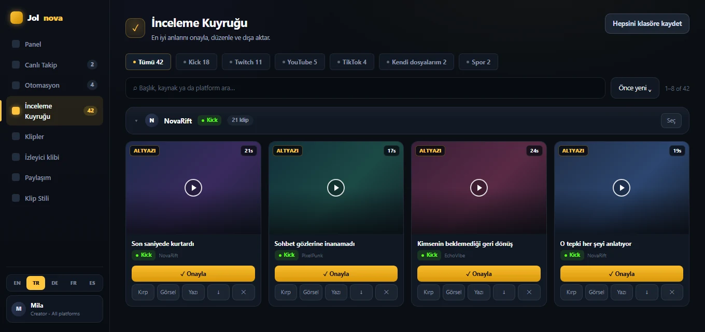Play the 'Sohbet gözlerine inanamadı' clip
This screenshot has height=332, width=705.
click(x=336, y=187)
